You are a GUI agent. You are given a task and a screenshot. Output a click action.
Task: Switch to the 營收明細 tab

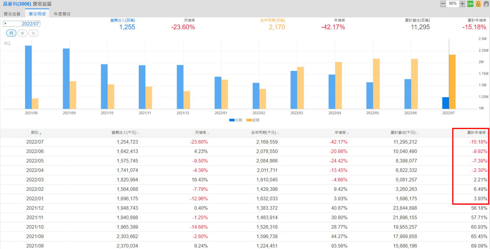pyautogui.click(x=37, y=14)
